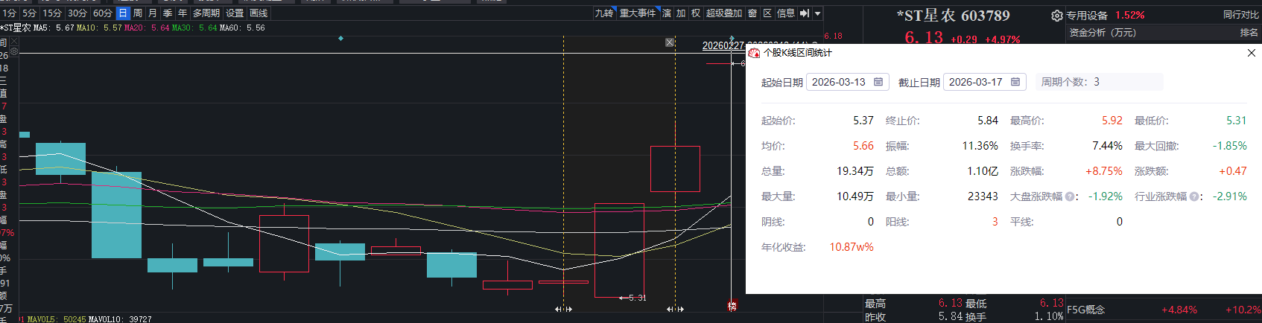
Task: Click the 同行对比 peer comparison link
Action: point(1240,15)
